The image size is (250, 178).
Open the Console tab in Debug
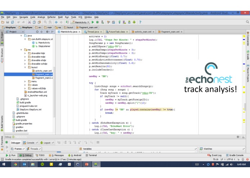30,143
